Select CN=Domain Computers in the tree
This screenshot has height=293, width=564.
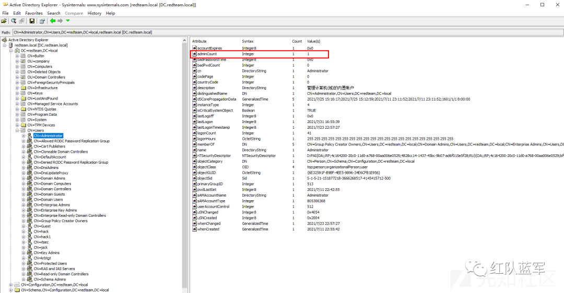(x=53, y=184)
